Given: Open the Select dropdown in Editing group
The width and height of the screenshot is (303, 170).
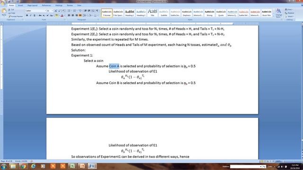Looking at the screenshot, I should coord(289,17).
